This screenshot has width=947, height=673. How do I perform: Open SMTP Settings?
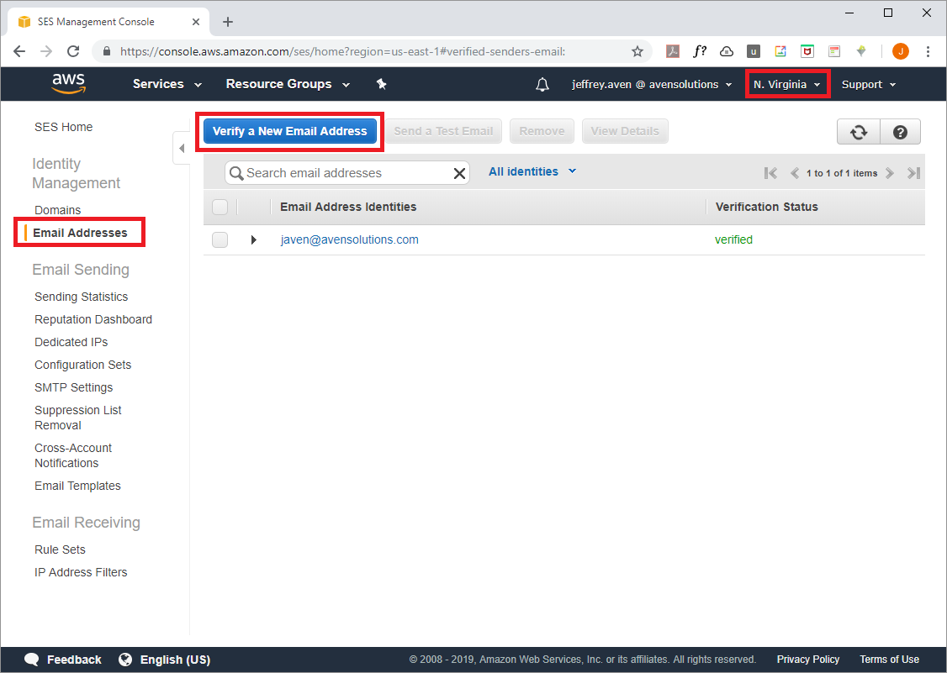point(74,387)
